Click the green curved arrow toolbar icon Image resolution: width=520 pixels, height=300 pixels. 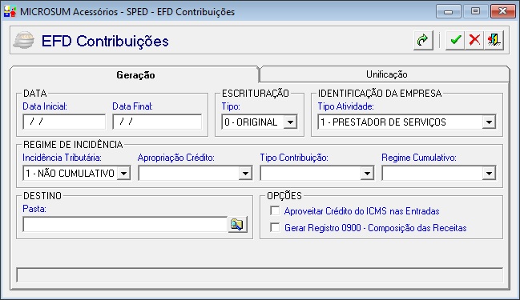423,41
